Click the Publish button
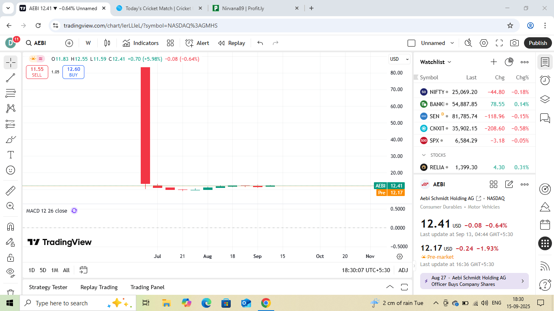 538,43
